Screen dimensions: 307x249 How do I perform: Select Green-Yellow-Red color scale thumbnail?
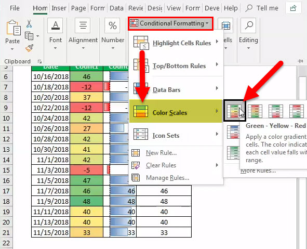point(235,111)
